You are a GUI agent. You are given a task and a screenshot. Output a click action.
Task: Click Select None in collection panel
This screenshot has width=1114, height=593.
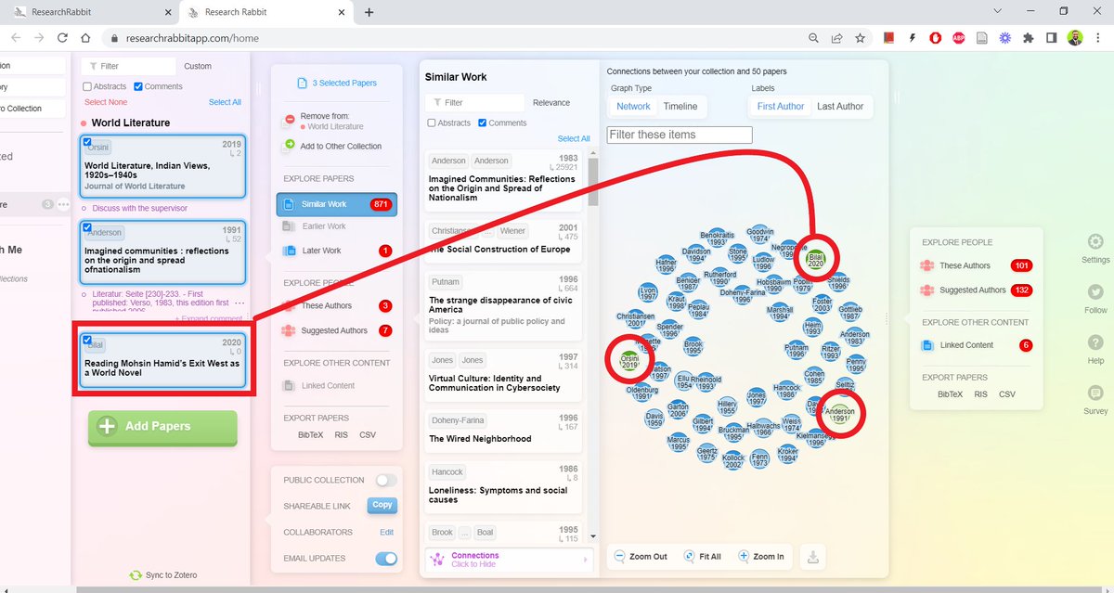(x=106, y=102)
